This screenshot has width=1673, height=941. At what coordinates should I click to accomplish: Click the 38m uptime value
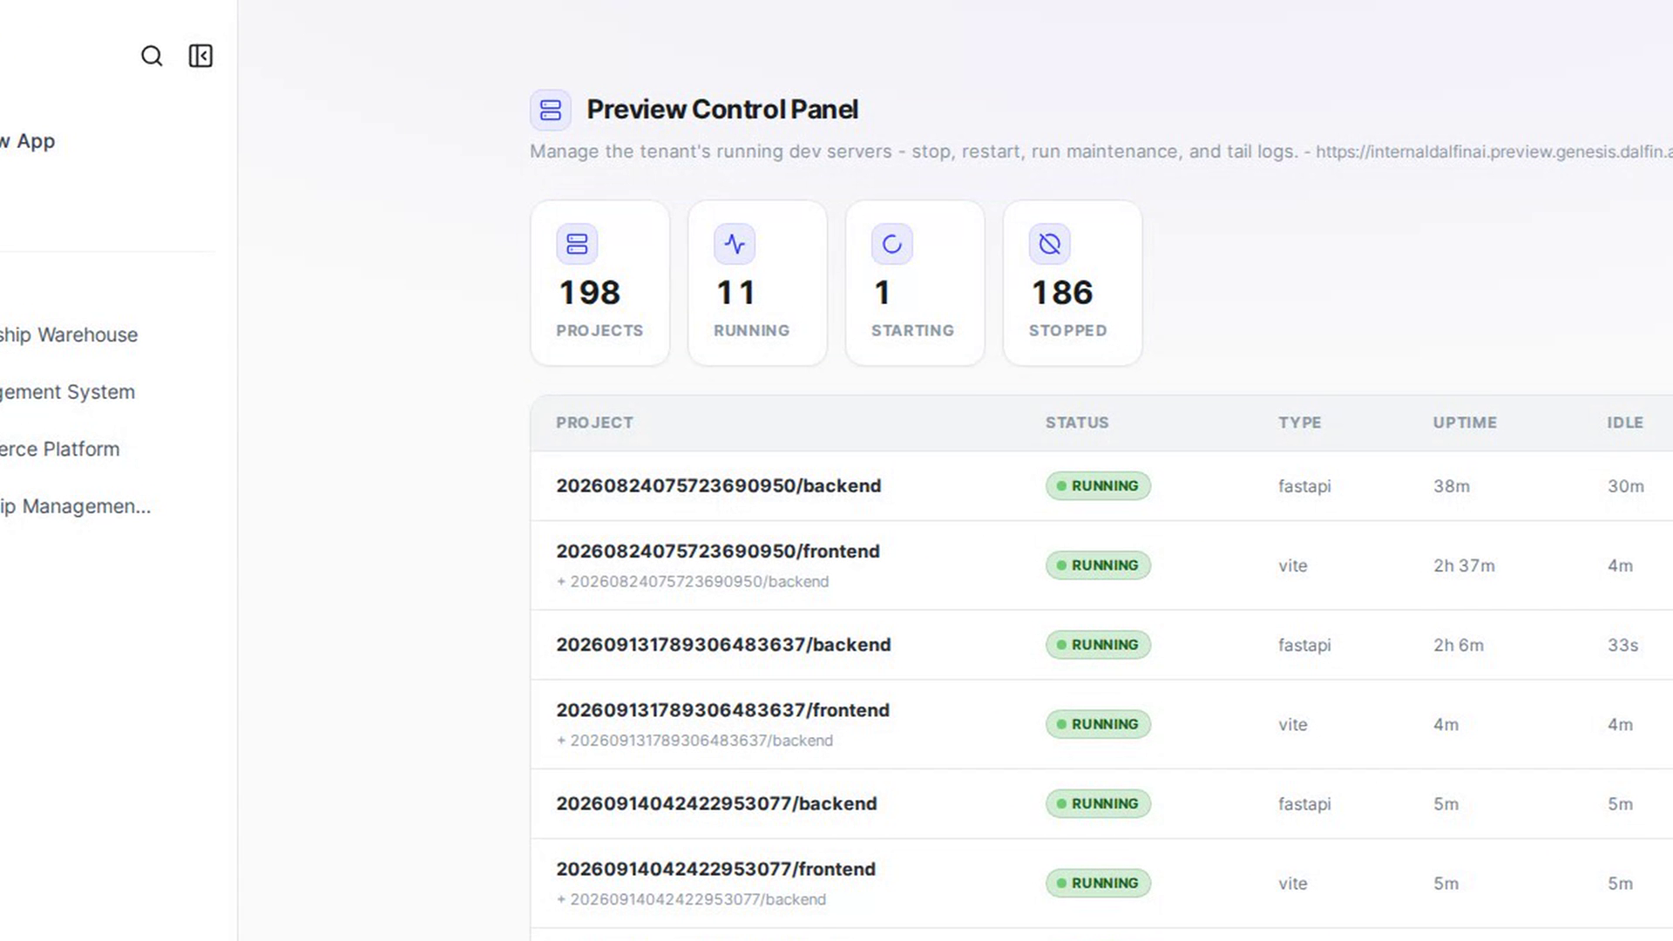1451,486
